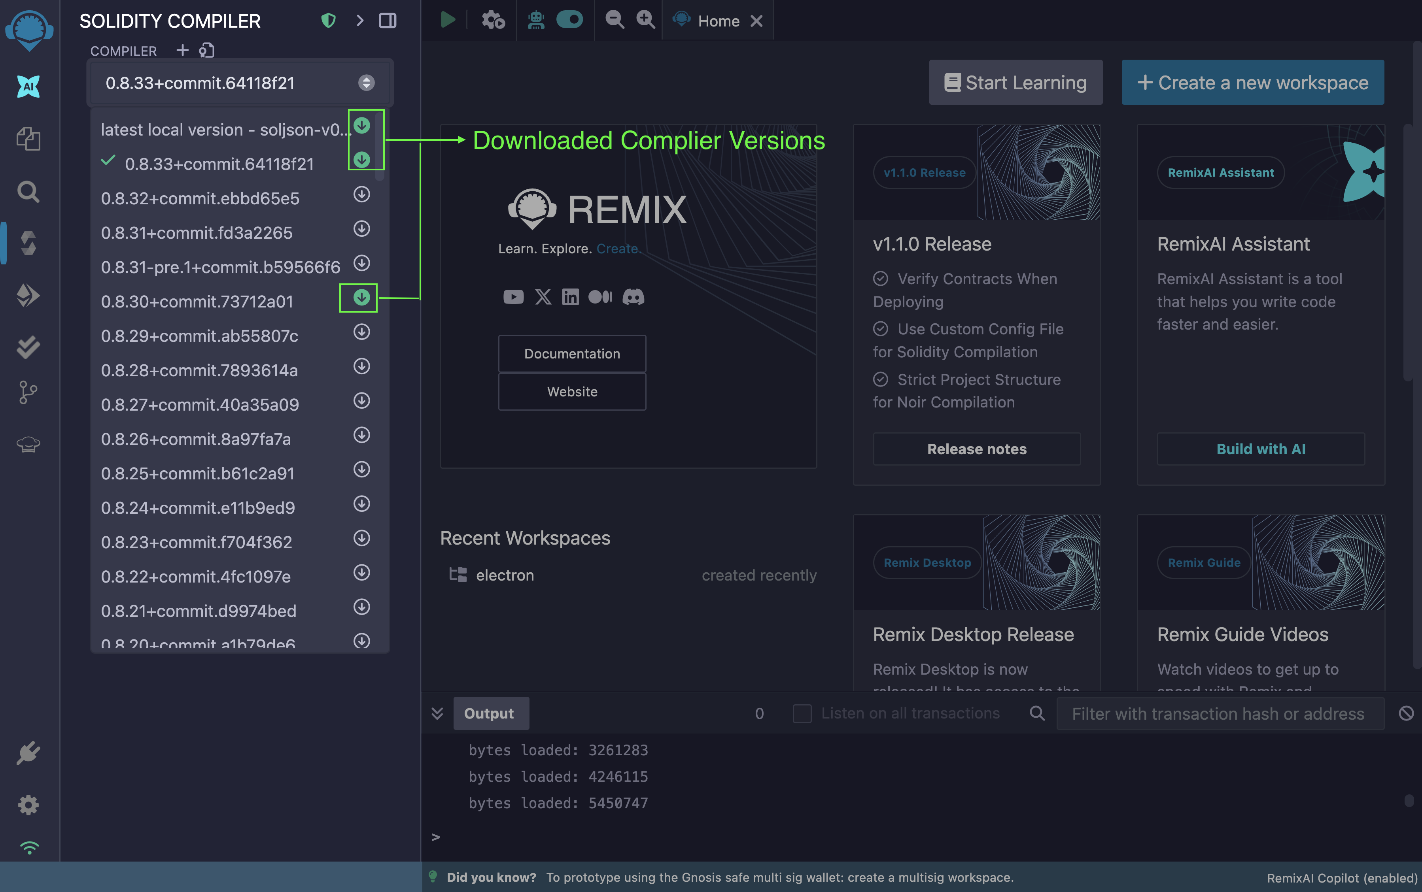1422x892 pixels.
Task: Download compiler 0.8.31+commit.fd3a2265 via its icon
Action: tap(362, 228)
